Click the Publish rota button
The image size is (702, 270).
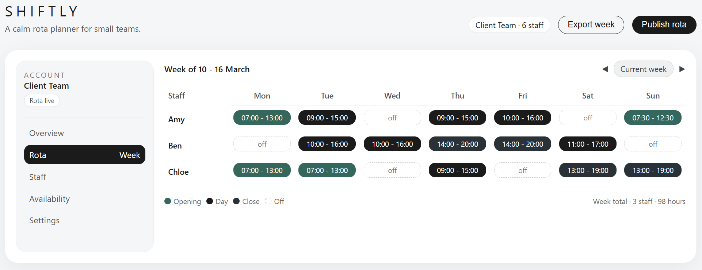point(664,24)
